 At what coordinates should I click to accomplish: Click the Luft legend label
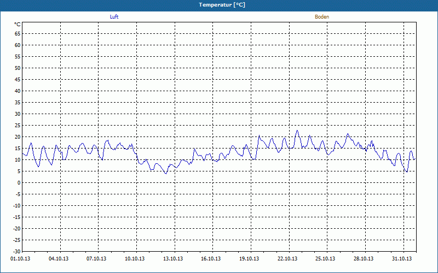tap(114, 17)
